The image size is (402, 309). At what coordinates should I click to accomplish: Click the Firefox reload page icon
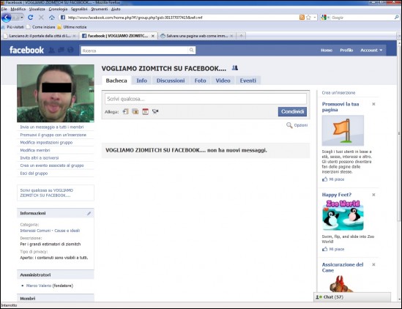point(30,18)
